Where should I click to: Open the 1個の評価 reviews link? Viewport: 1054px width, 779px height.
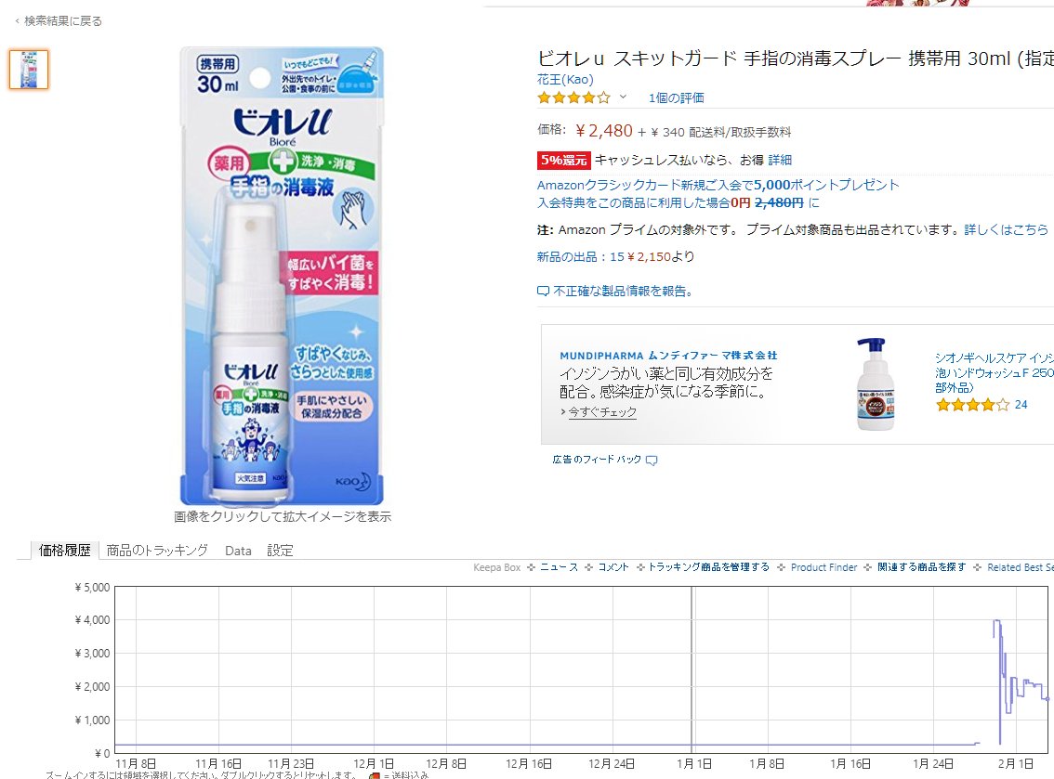point(677,98)
